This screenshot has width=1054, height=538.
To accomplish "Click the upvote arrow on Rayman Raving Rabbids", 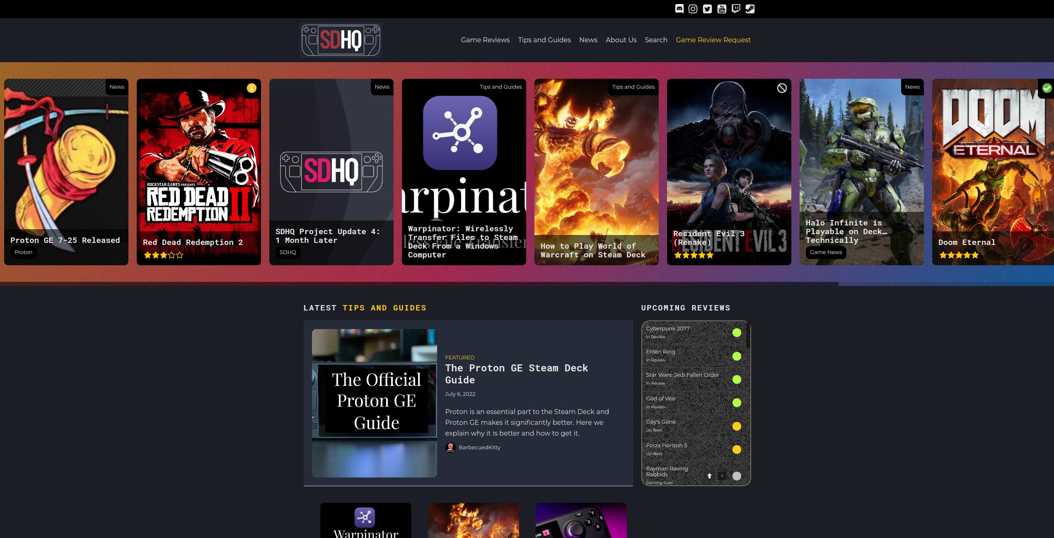I will click(709, 476).
